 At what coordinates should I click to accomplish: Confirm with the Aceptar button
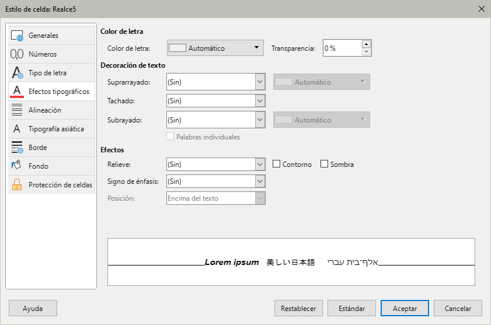point(405,309)
